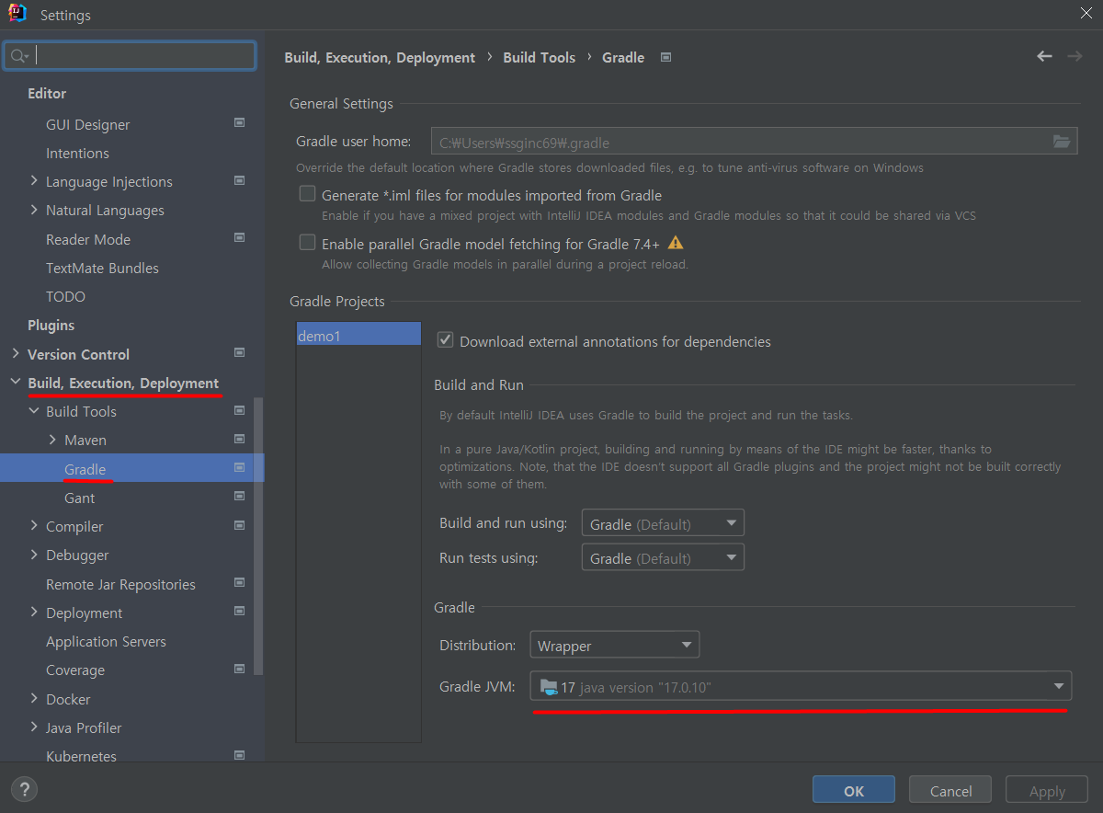
Task: Click the project-level icon next to Language Injections
Action: [x=239, y=180]
